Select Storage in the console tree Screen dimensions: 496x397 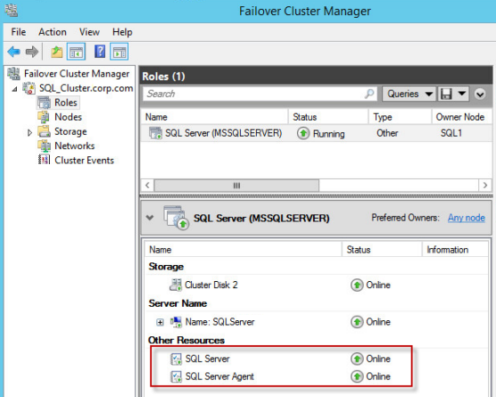70,132
